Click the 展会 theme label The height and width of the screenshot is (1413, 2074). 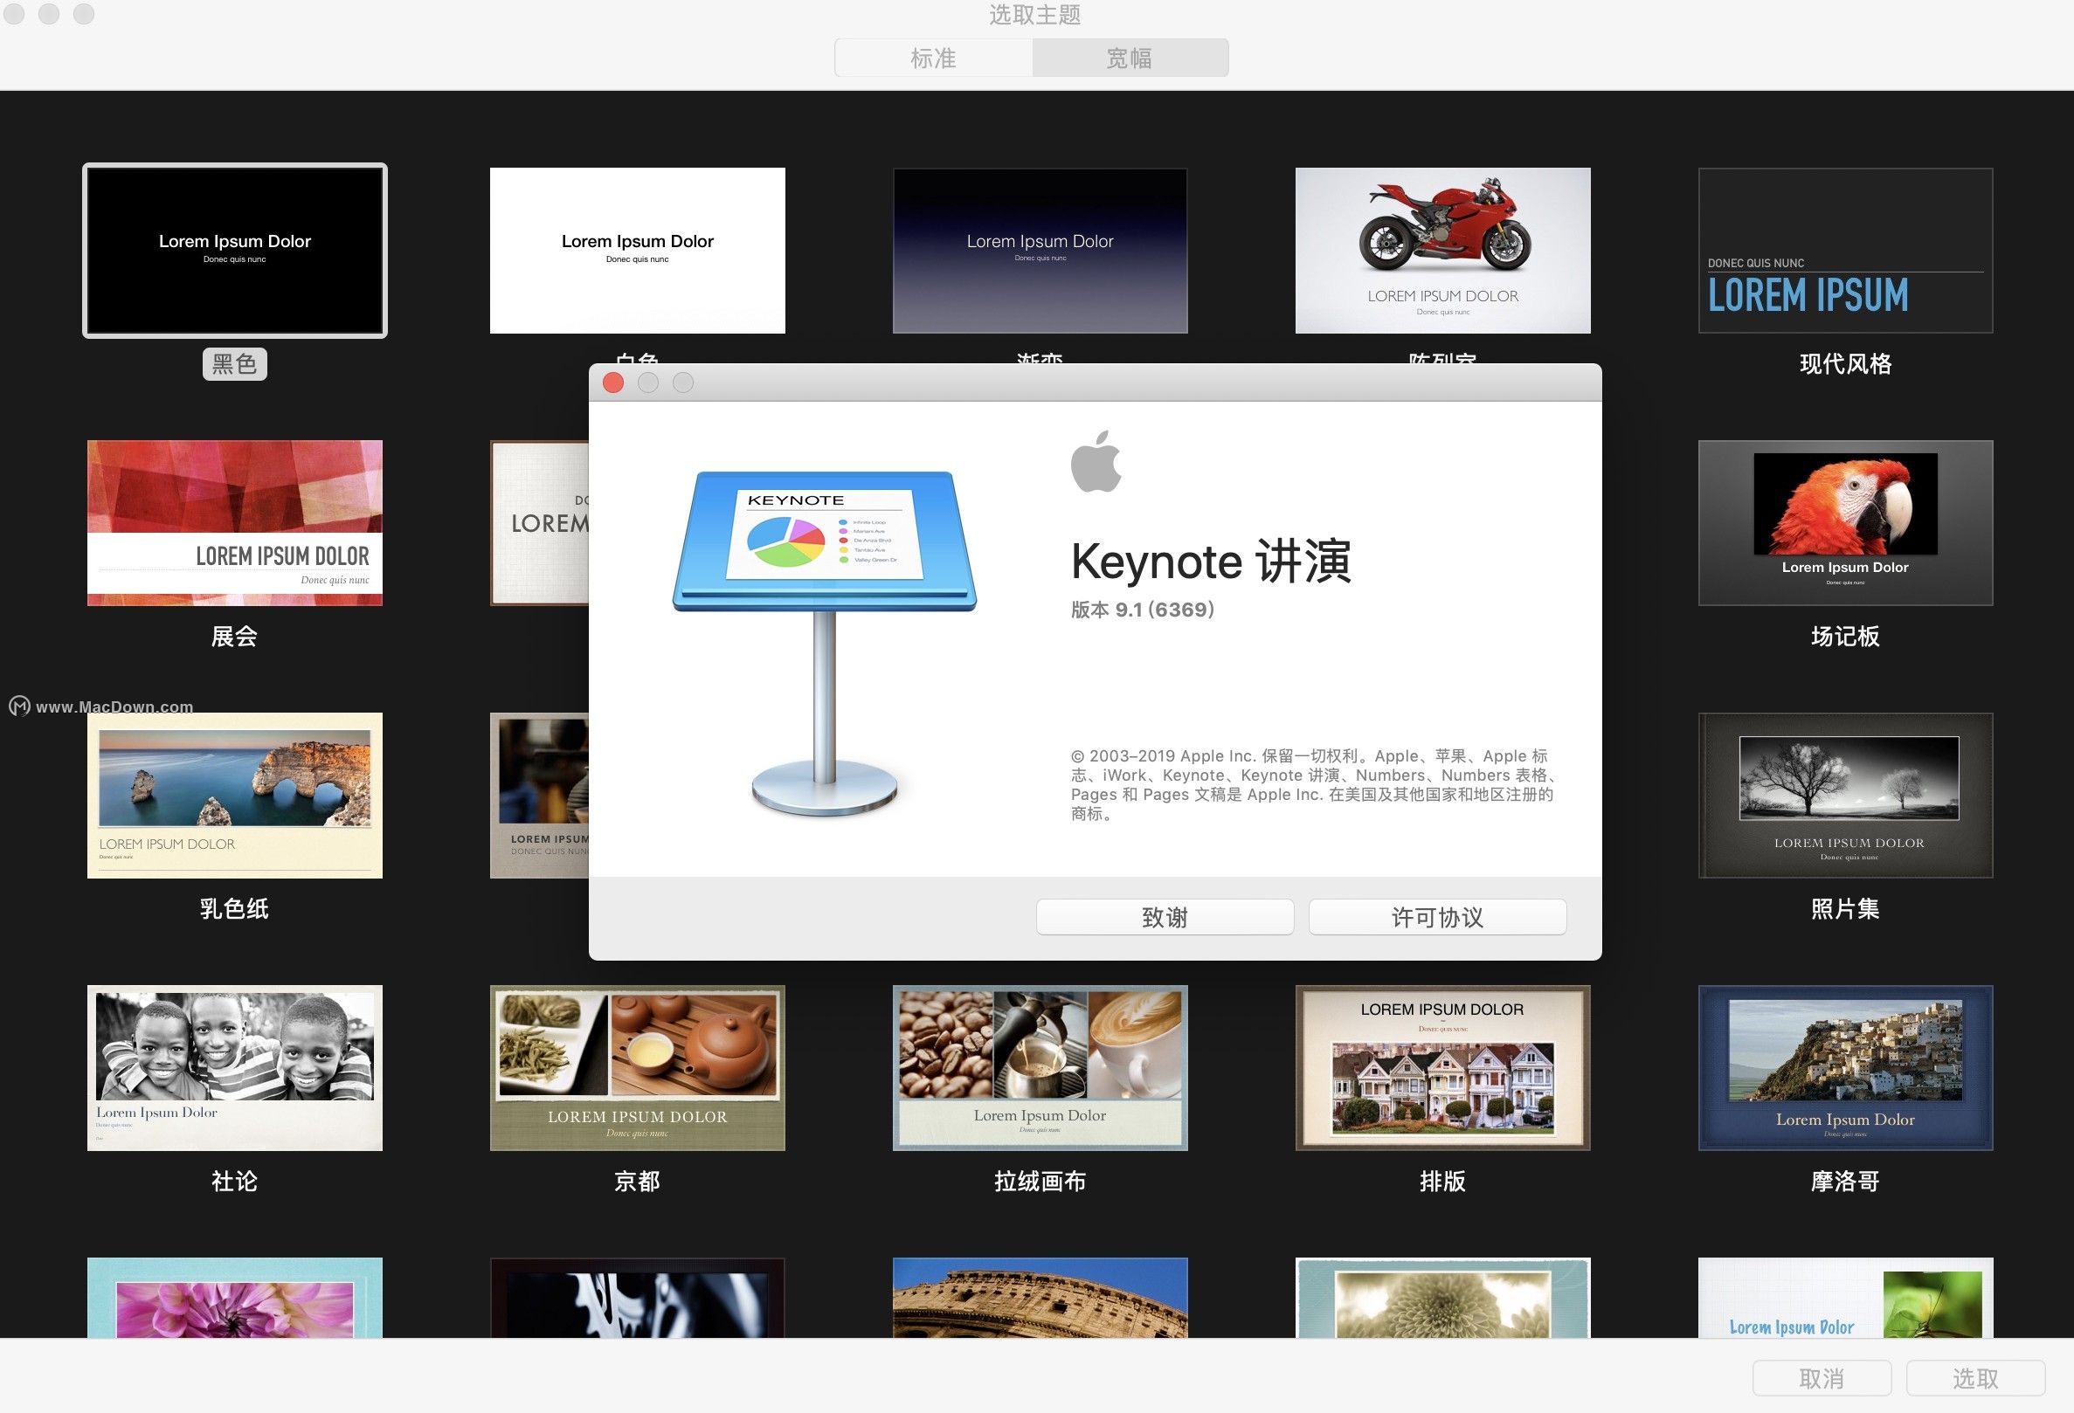[235, 636]
